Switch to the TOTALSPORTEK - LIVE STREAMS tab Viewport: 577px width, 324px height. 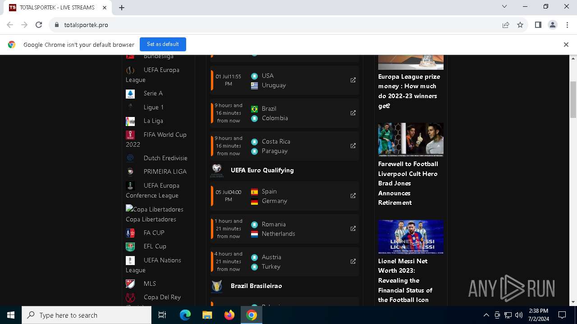pos(57,8)
